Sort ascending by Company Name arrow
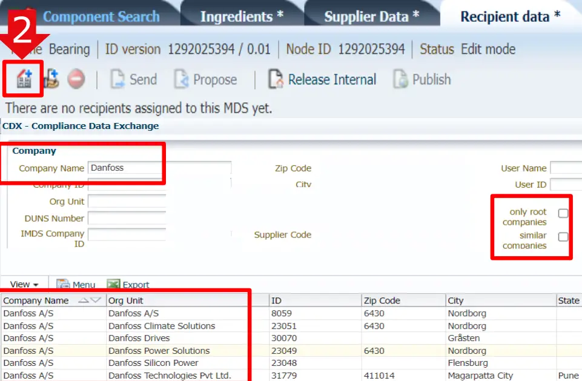The height and width of the screenshot is (381, 582). click(84, 300)
